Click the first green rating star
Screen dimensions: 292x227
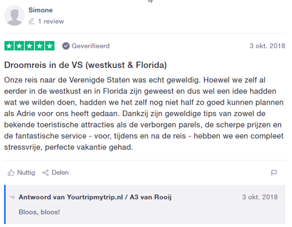(9, 46)
